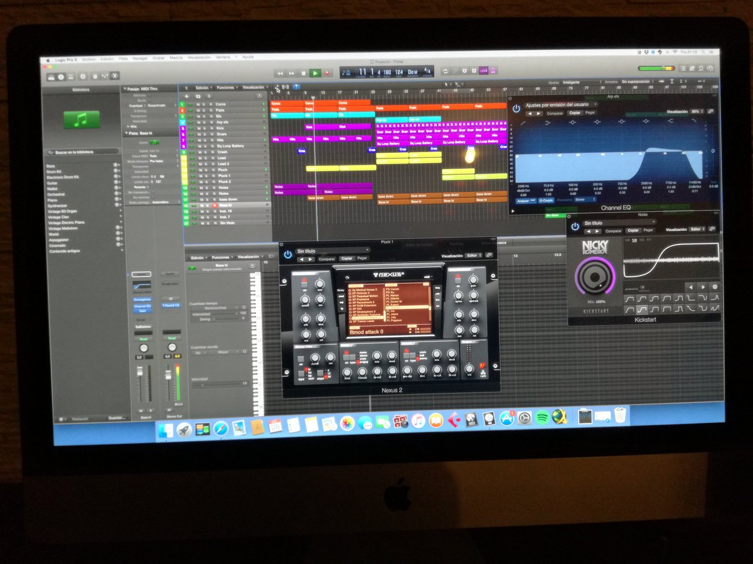Open Spotify from the Dock
The height and width of the screenshot is (564, 753).
pyautogui.click(x=542, y=417)
